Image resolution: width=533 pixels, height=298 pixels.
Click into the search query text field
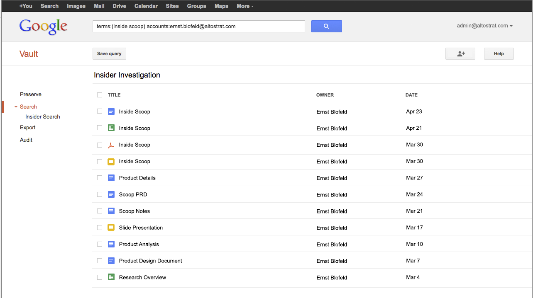(x=198, y=26)
